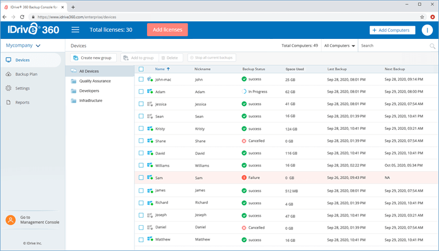The height and width of the screenshot is (251, 439).
Task: Click the Delete button
Action: 170,58
